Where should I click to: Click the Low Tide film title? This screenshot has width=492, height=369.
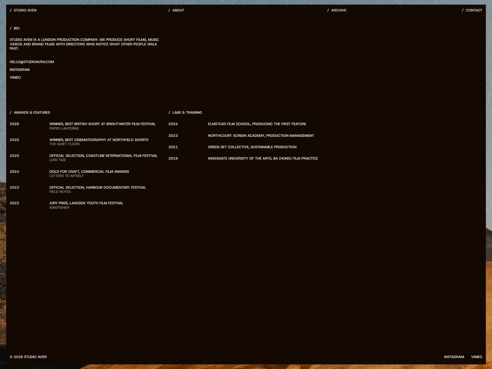pos(58,160)
